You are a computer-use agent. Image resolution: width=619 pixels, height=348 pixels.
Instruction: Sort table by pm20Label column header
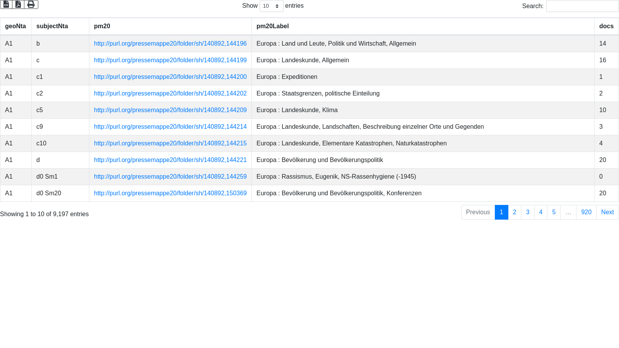272,26
